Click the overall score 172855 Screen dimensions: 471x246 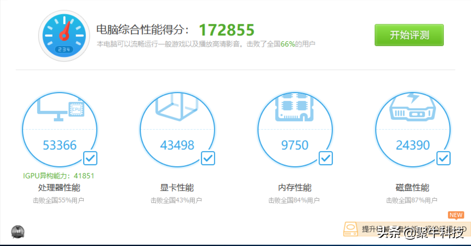[x=226, y=30]
